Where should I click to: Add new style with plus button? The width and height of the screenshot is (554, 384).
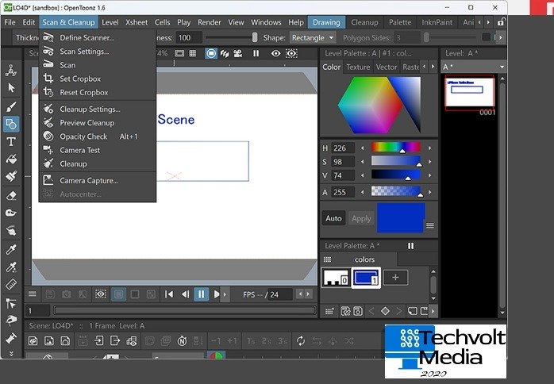click(395, 278)
